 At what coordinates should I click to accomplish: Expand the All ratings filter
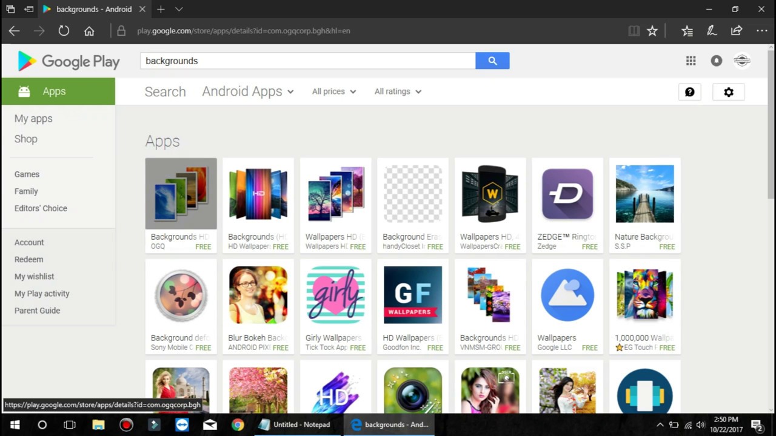[x=398, y=91]
